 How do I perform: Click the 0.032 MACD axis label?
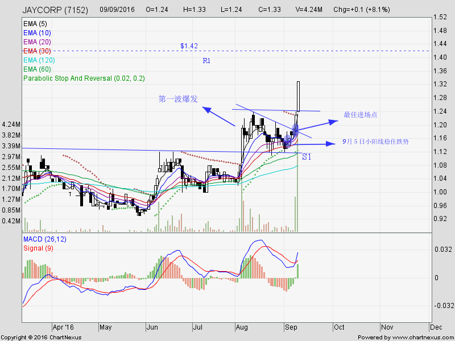coord(443,249)
